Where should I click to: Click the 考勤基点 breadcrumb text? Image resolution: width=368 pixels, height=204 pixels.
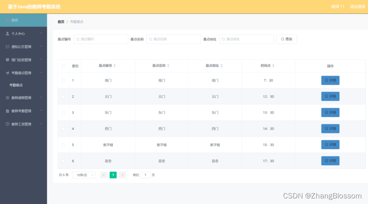[77, 22]
